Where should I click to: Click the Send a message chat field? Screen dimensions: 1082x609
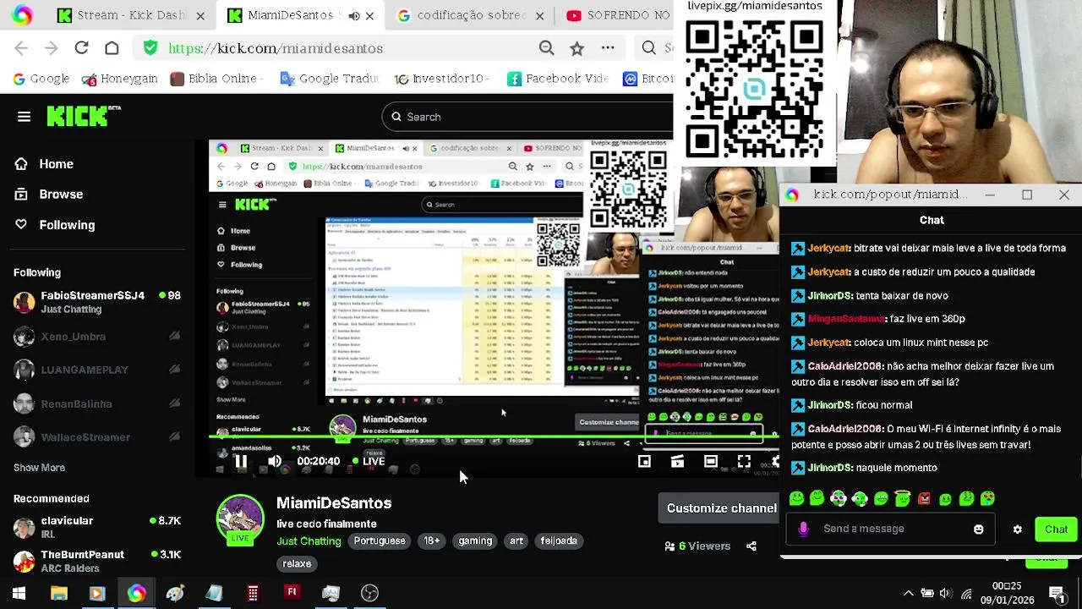tap(892, 529)
